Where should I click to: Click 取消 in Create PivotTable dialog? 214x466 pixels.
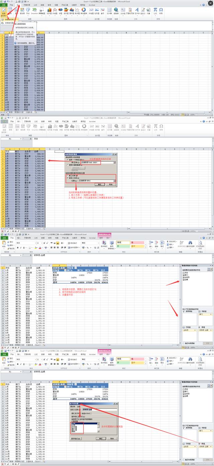pos(112,184)
